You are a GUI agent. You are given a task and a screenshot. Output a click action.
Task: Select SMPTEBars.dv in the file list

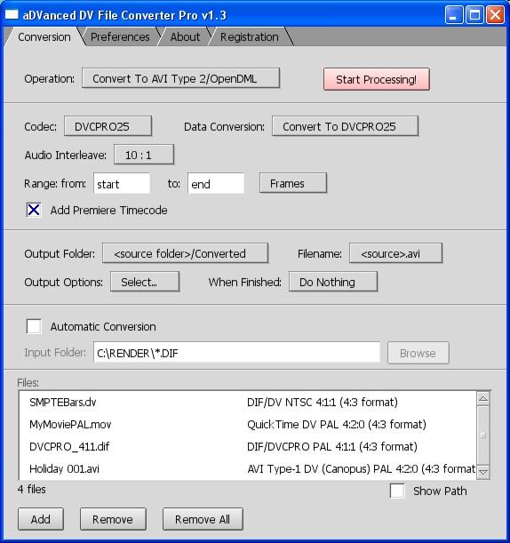coord(63,402)
